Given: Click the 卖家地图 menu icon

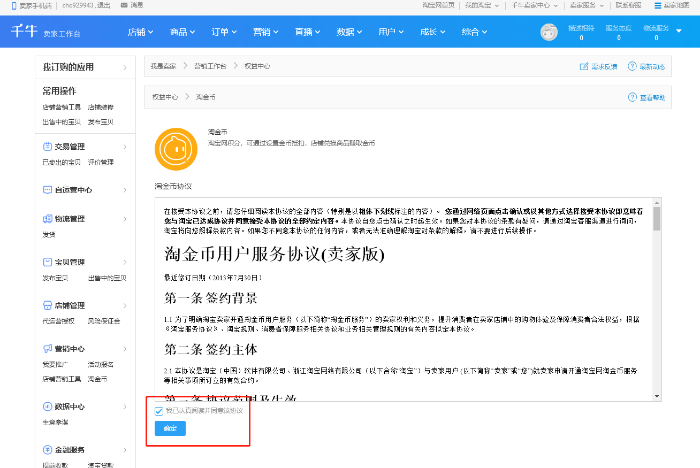Looking at the screenshot, I should pos(658,5).
